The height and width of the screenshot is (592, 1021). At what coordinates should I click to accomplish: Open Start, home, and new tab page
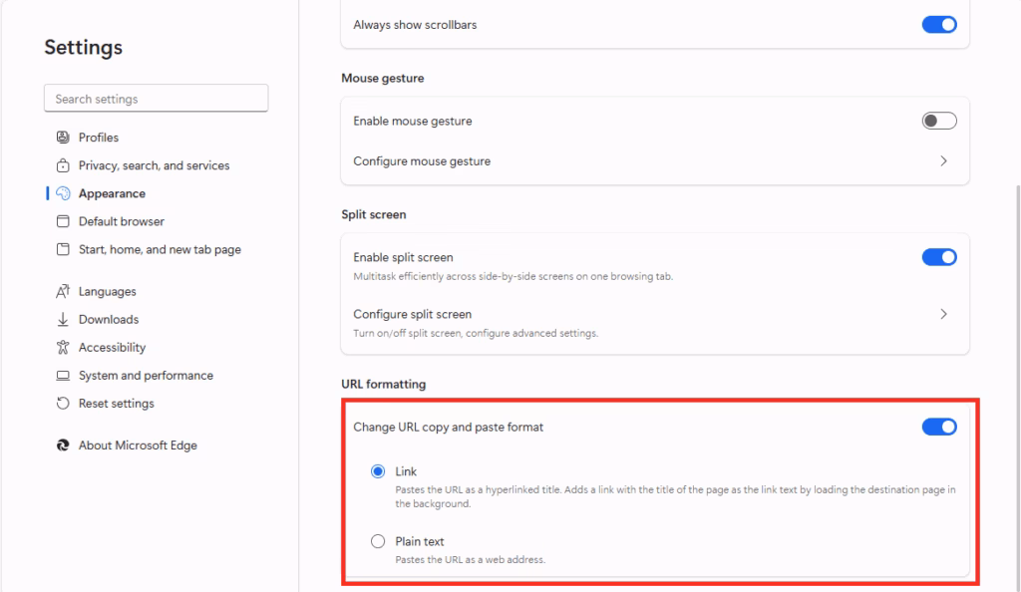click(x=161, y=249)
